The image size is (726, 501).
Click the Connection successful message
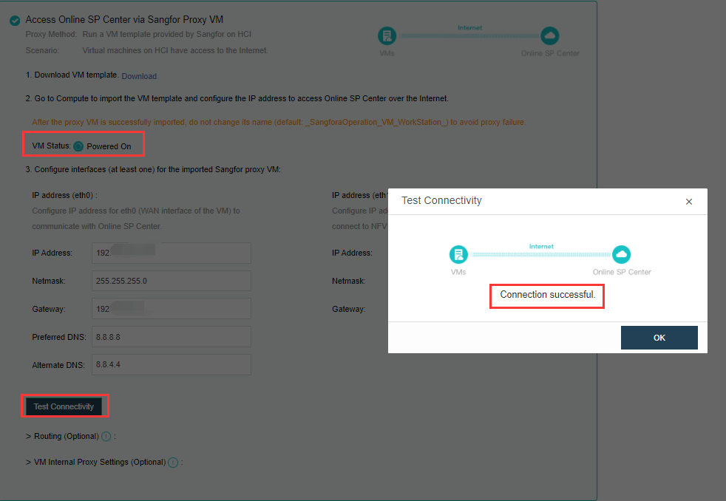[x=547, y=295]
